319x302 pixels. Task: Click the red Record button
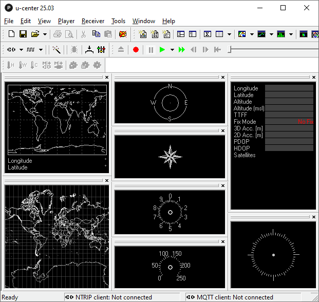[136, 50]
